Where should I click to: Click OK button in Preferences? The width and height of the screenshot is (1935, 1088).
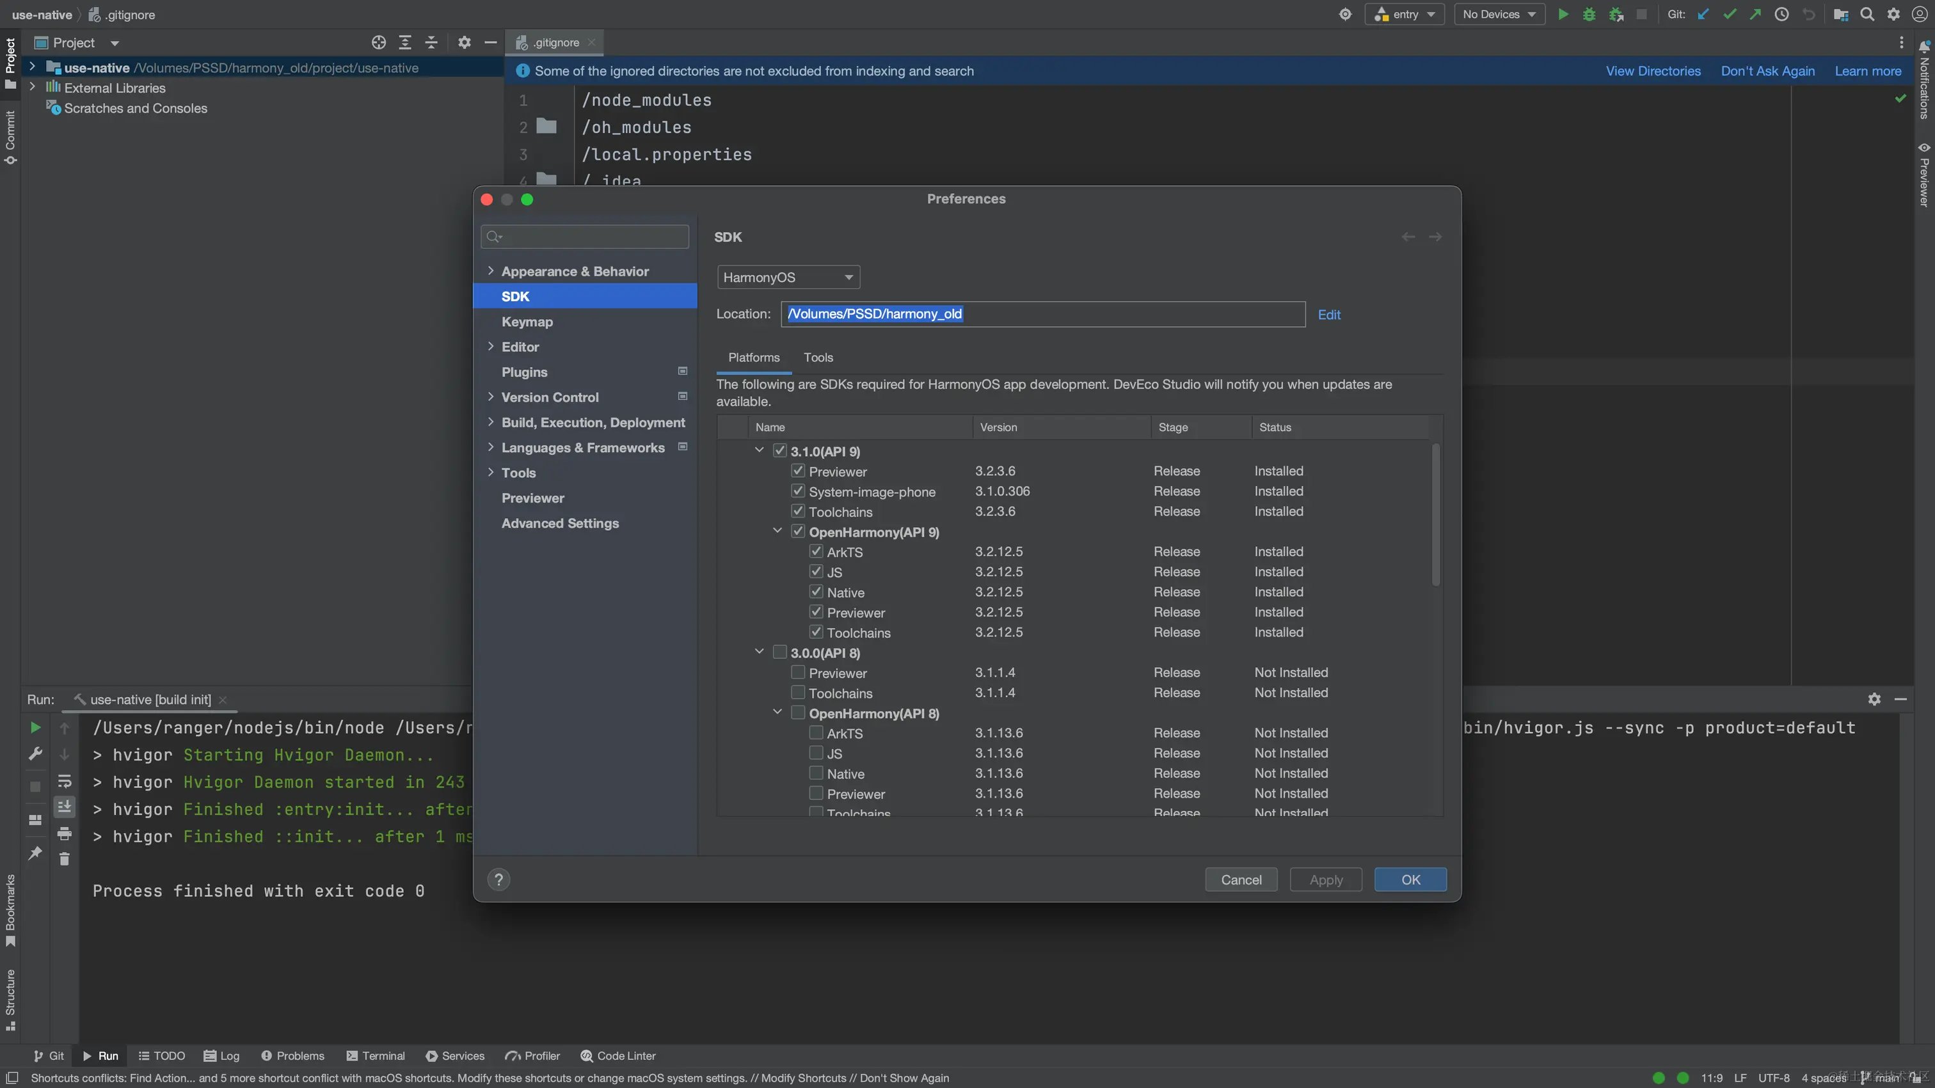tap(1411, 879)
